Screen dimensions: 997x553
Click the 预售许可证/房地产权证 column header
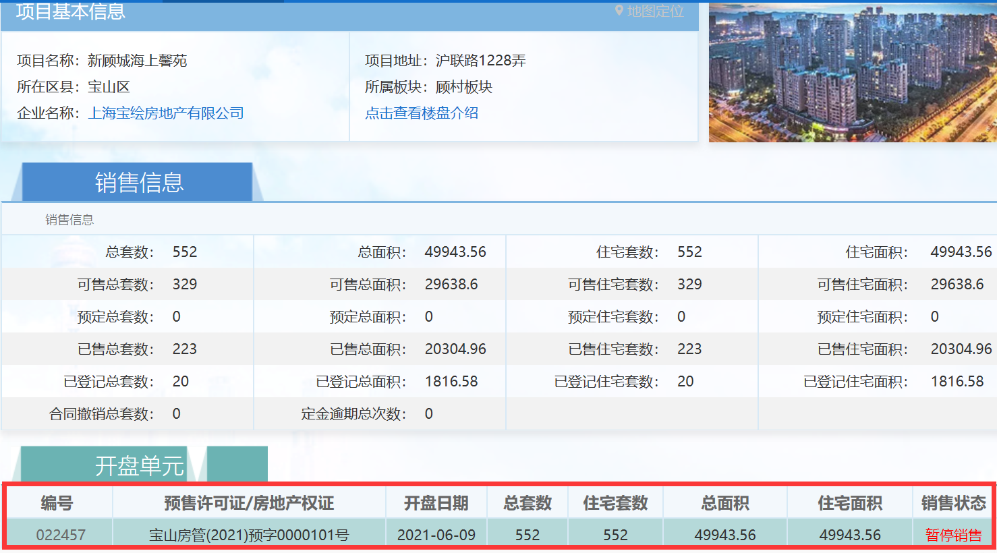point(249,503)
